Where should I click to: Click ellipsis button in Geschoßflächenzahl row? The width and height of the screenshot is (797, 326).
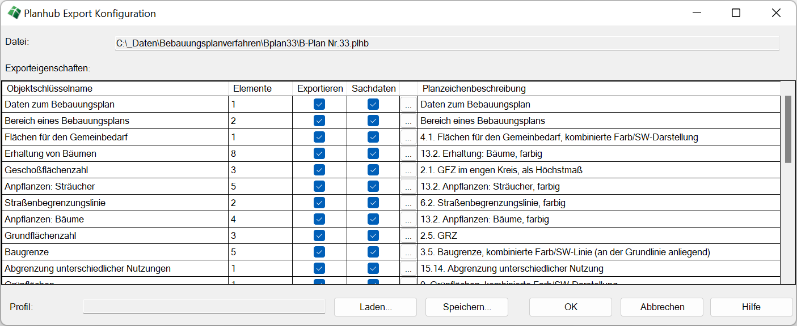pos(408,170)
